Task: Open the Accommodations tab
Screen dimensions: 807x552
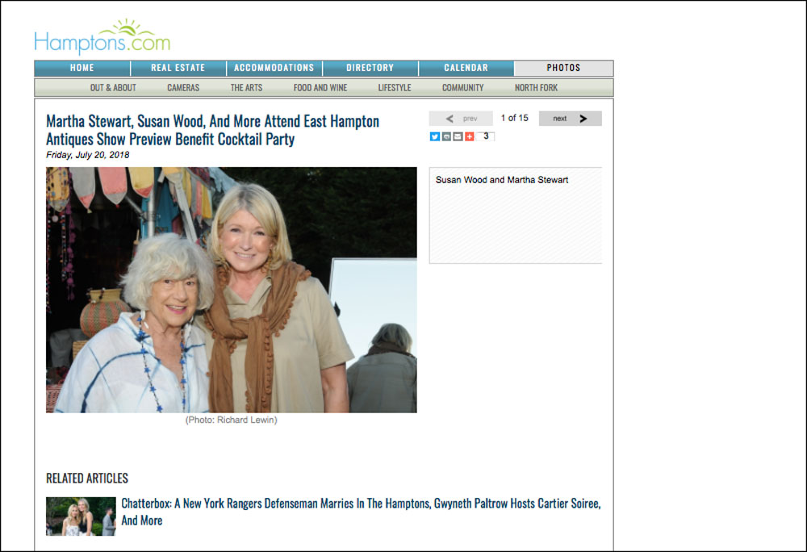Action: coord(274,68)
